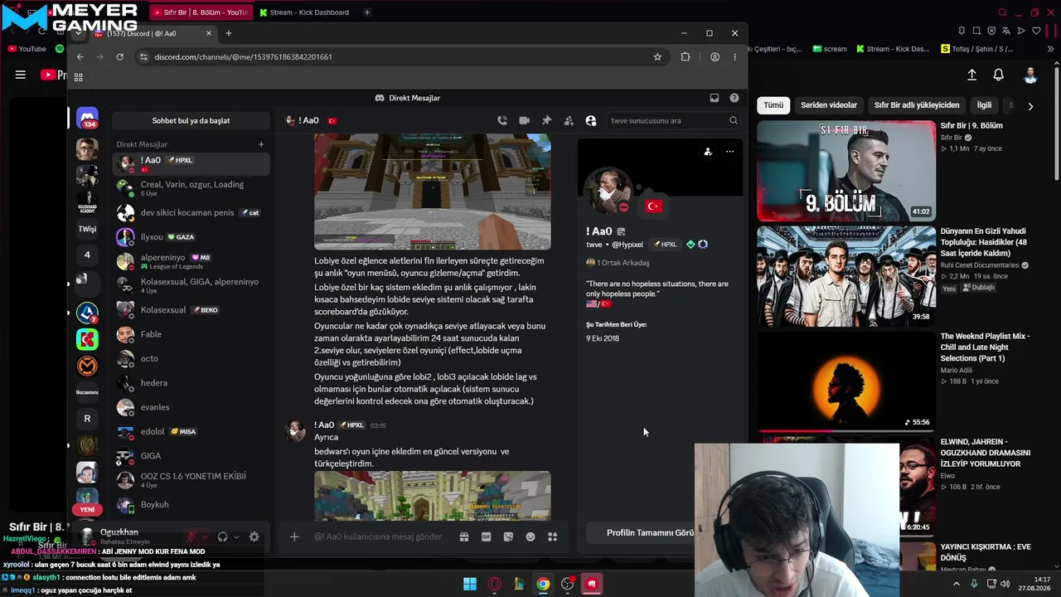Open the 'OOZ CS 1.6 YONETIM EKİBİ' group

click(191, 480)
